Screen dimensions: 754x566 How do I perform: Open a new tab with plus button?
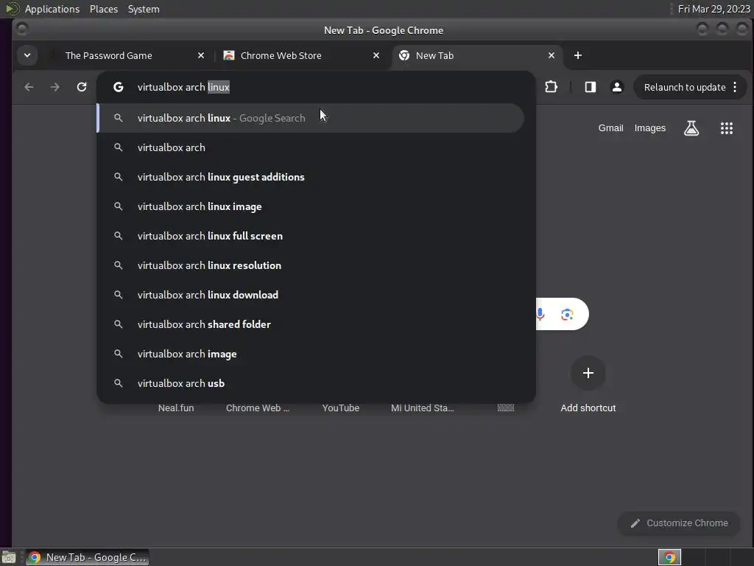[578, 55]
